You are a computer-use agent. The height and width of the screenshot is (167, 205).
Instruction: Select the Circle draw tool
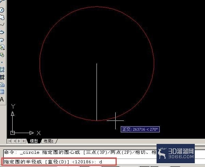(x=2, y=10)
